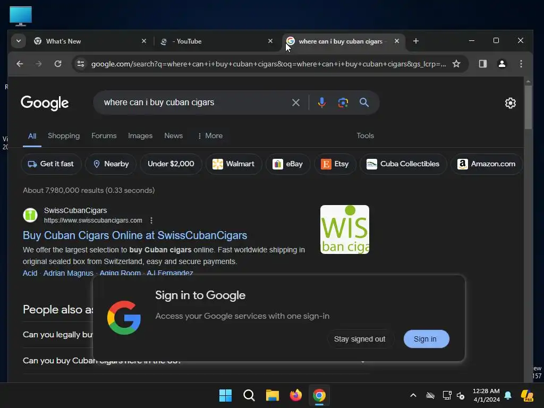Select the All results tab

[x=32, y=136]
